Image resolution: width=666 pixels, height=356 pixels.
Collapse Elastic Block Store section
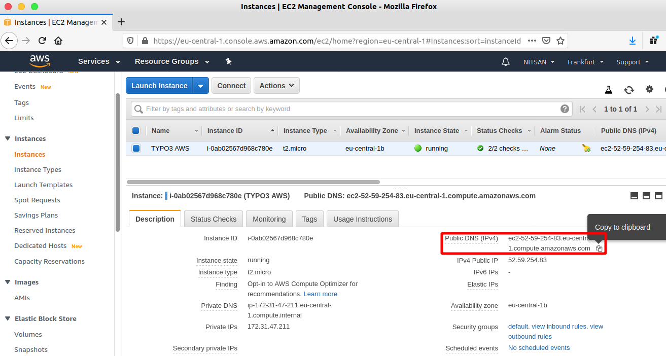[8, 318]
